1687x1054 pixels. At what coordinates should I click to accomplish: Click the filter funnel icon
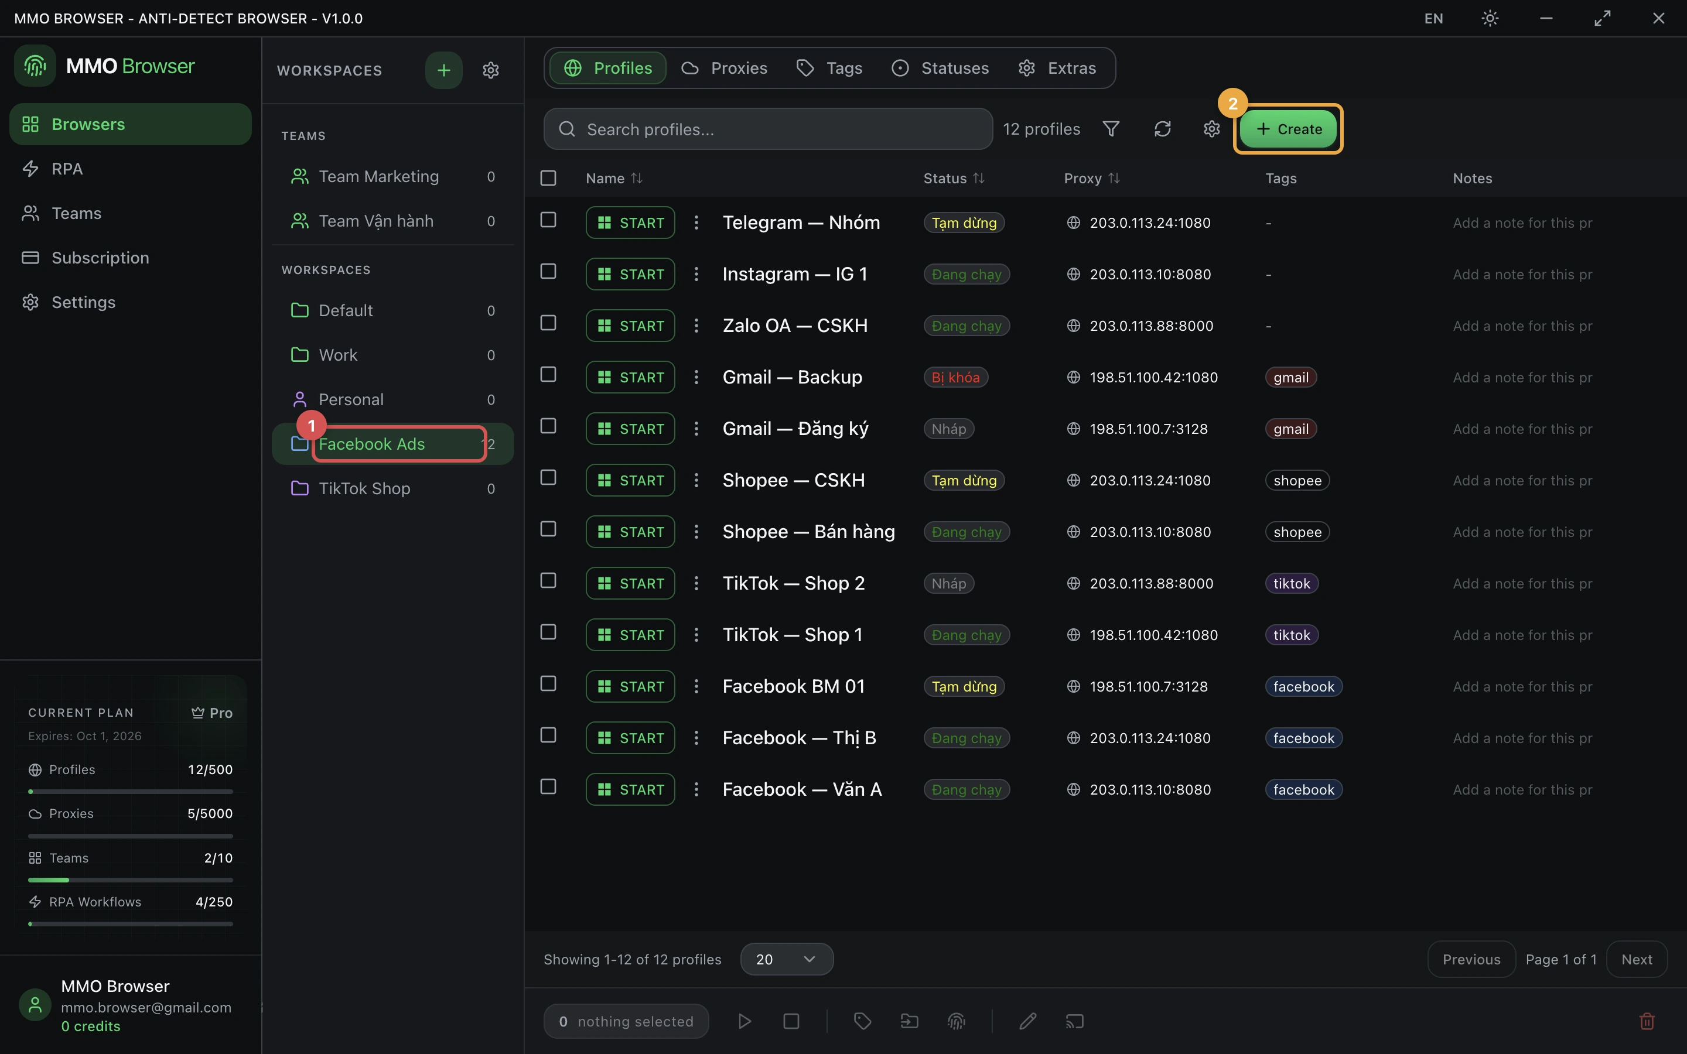(x=1111, y=129)
